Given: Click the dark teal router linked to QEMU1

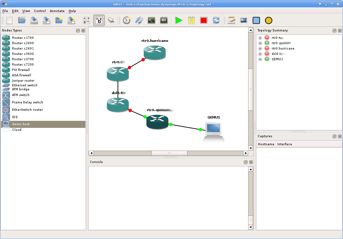Looking at the screenshot, I should (x=157, y=122).
